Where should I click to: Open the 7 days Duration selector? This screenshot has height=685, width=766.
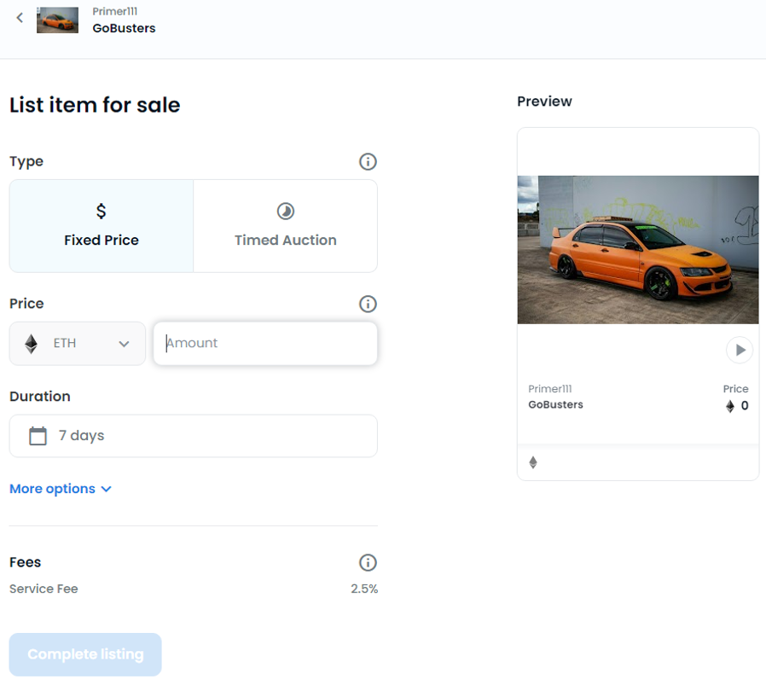pos(194,436)
